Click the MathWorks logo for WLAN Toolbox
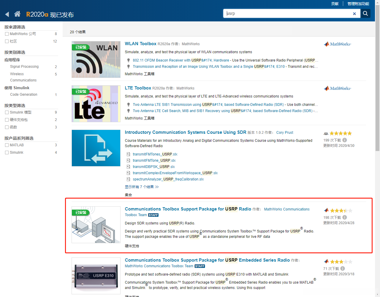This screenshot has width=380, height=297. [337, 44]
